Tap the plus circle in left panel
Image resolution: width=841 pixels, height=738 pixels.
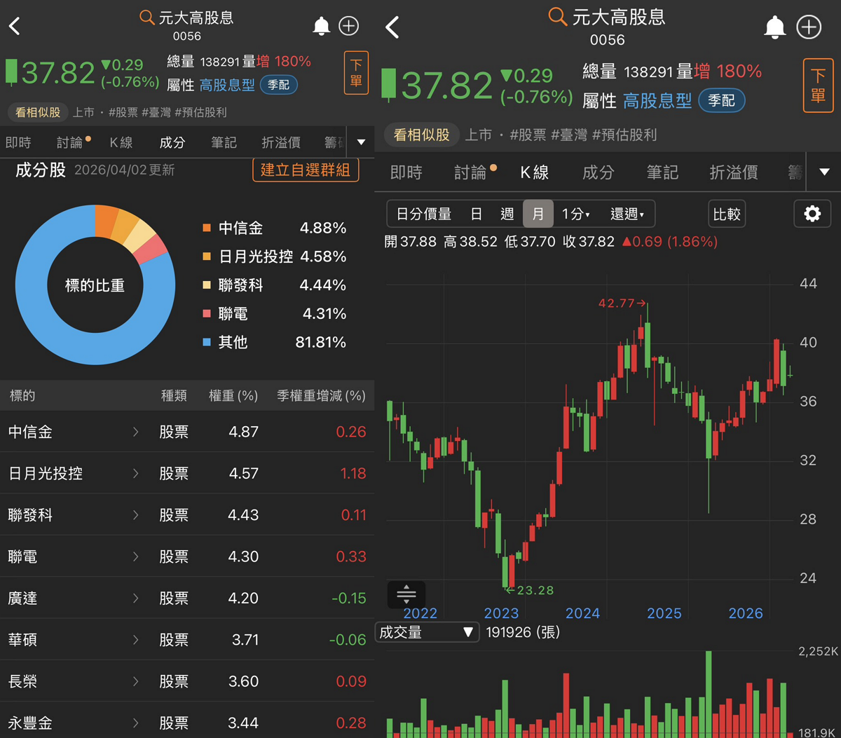pos(348,27)
